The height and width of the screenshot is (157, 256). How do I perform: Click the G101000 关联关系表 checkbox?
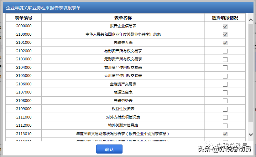pyautogui.click(x=225, y=43)
